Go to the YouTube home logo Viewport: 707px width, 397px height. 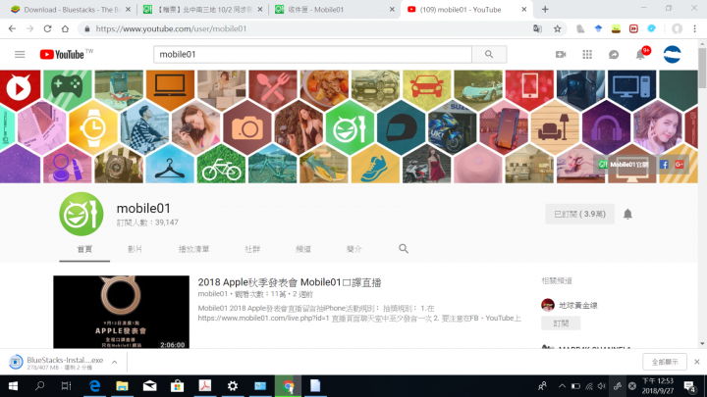tap(62, 55)
